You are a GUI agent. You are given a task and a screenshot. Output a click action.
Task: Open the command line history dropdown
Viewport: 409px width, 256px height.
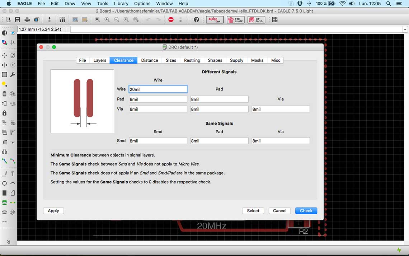[405, 29]
